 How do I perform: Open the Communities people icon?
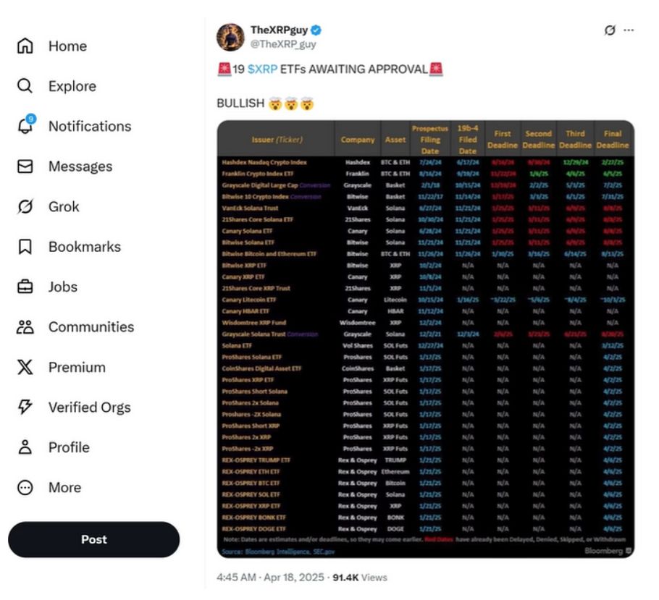[x=25, y=327]
